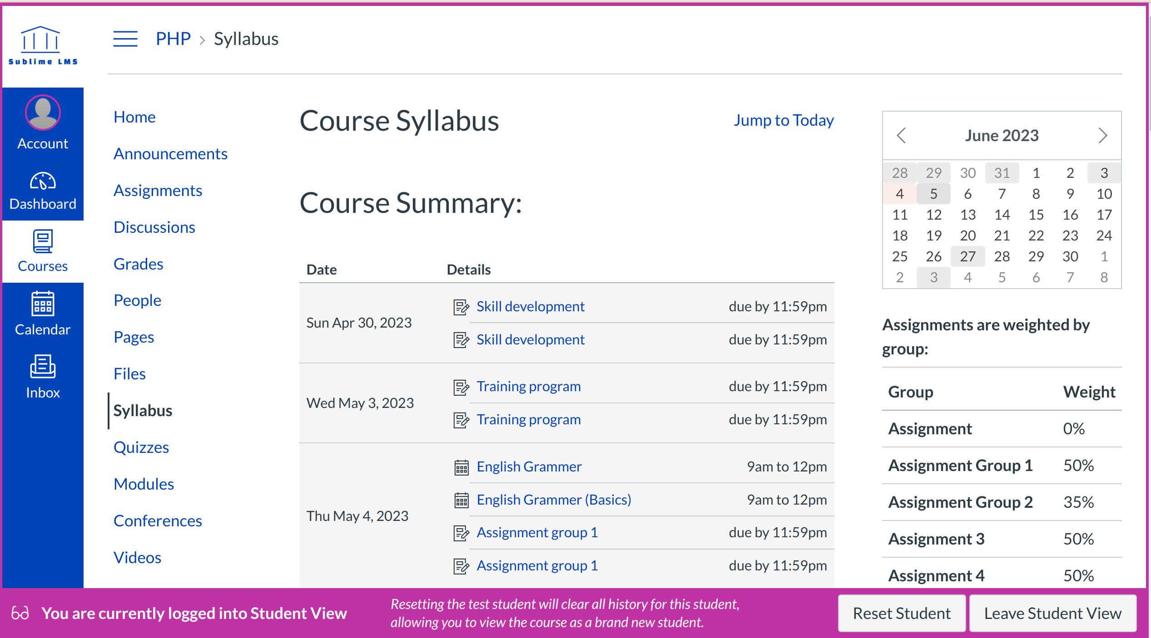This screenshot has width=1151, height=638.
Task: Open the Account avatar menu
Action: coord(43,113)
